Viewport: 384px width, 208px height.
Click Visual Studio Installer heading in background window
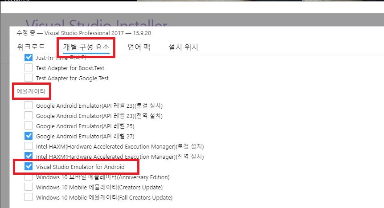96,23
